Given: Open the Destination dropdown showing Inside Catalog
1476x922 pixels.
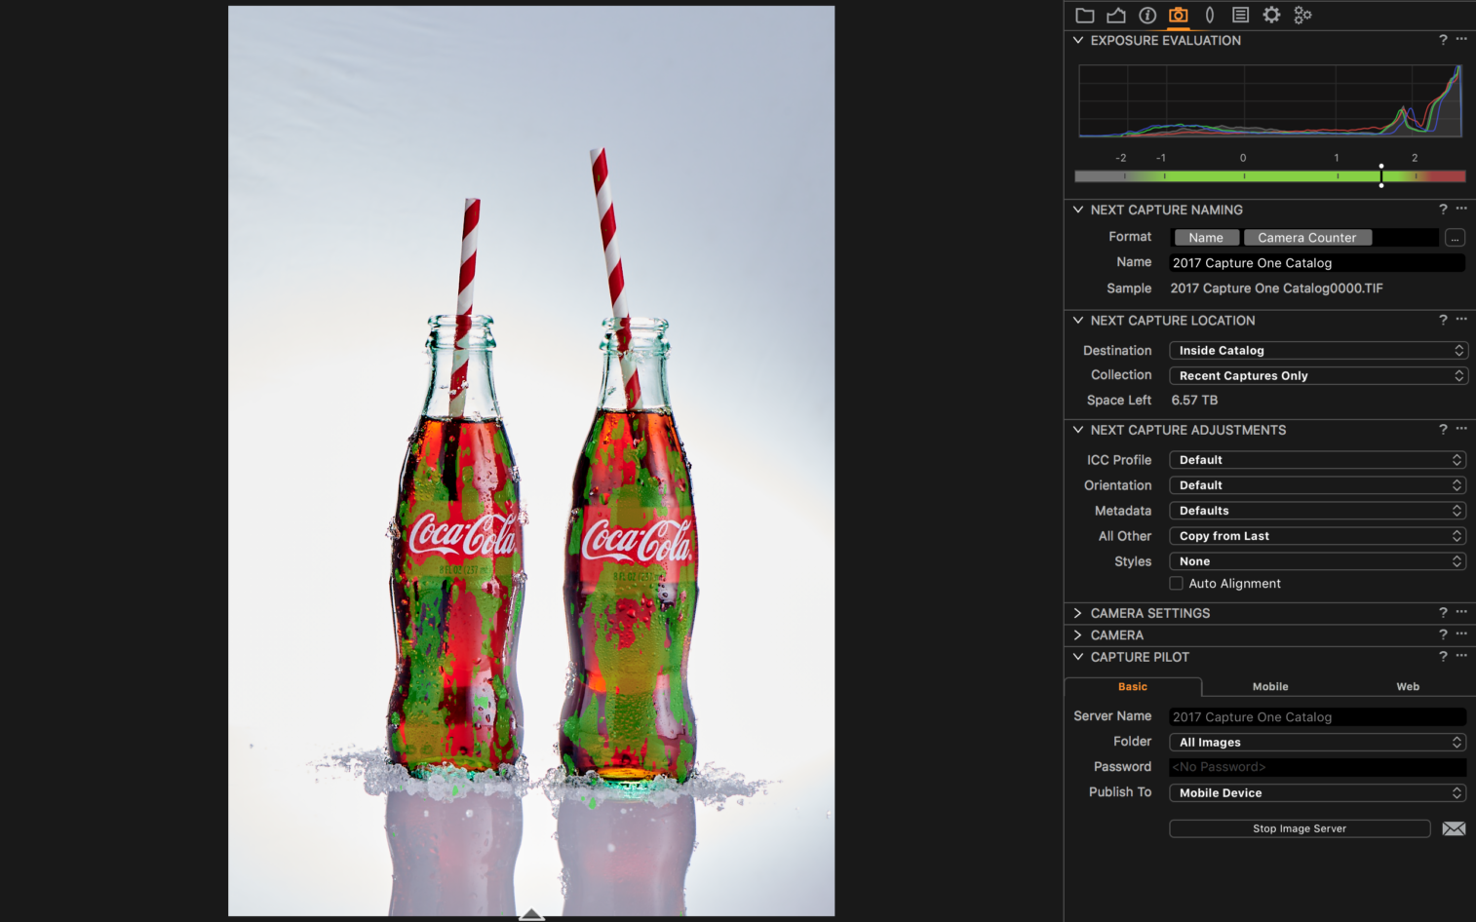Looking at the screenshot, I should [1318, 350].
